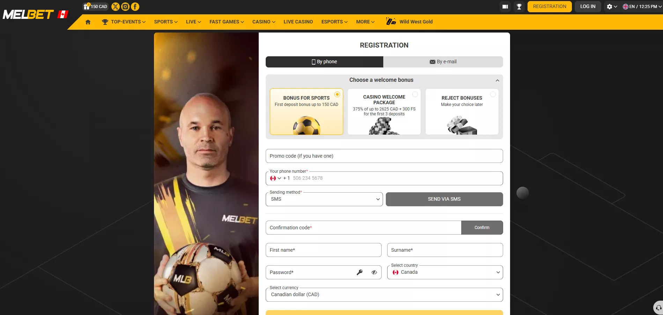Click the betting slip icon in header
Image resolution: width=663 pixels, height=315 pixels.
(x=505, y=7)
